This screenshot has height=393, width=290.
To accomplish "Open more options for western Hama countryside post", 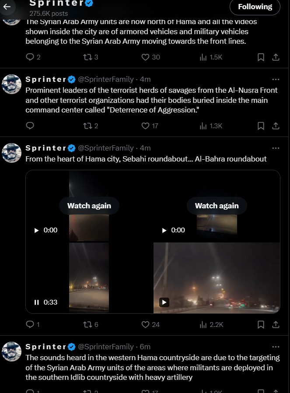I will pyautogui.click(x=276, y=347).
